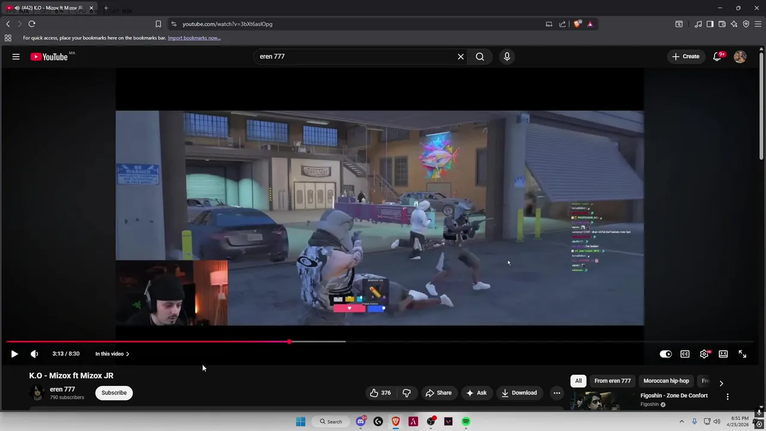The height and width of the screenshot is (431, 766).
Task: Open video player settings gear
Action: point(704,354)
